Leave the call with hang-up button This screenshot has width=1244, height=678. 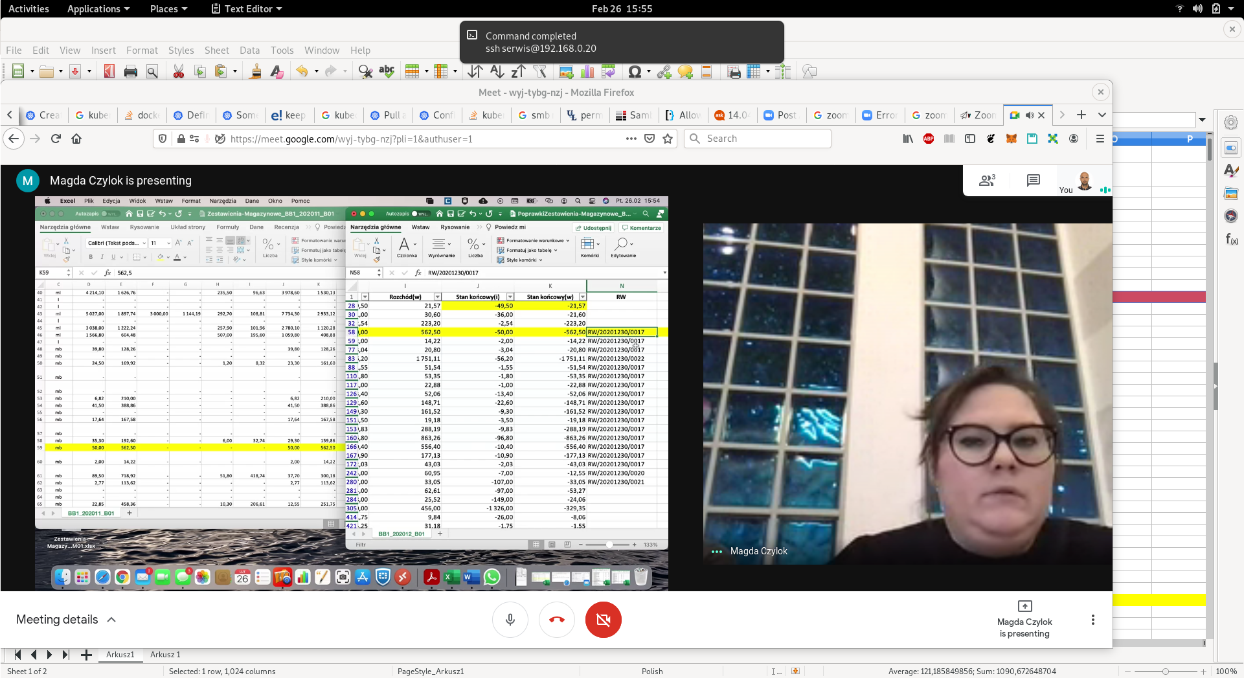[x=557, y=620]
